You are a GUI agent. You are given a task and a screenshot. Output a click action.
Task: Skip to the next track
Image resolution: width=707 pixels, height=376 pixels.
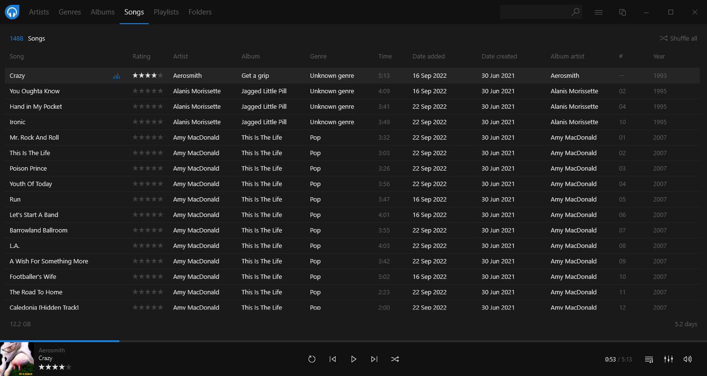(374, 359)
